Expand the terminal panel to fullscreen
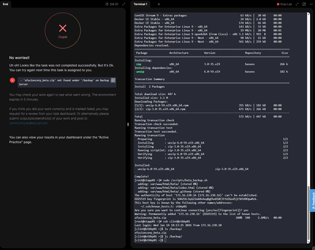Viewport: 315px width, 250px height. (297, 4)
